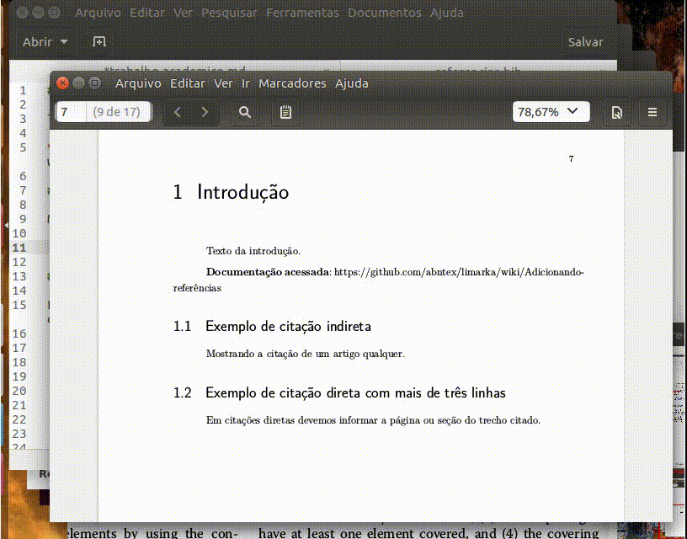
Task: Expand the Abrir dropdown arrow in editor
Action: coord(64,41)
